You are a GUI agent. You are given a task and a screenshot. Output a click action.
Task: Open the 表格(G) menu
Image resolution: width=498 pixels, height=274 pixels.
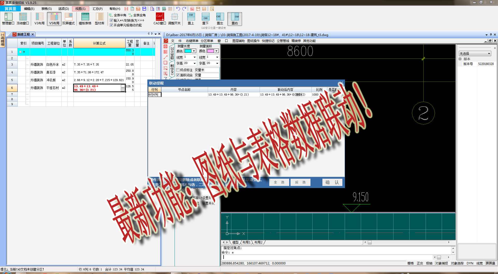tap(47, 9)
